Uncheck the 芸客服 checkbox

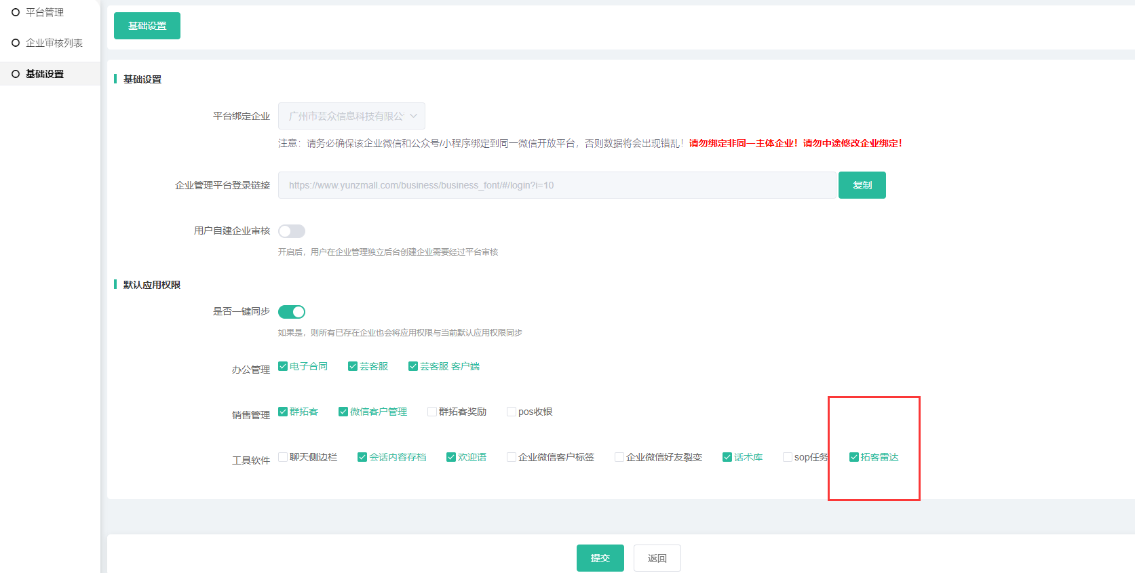pos(353,366)
